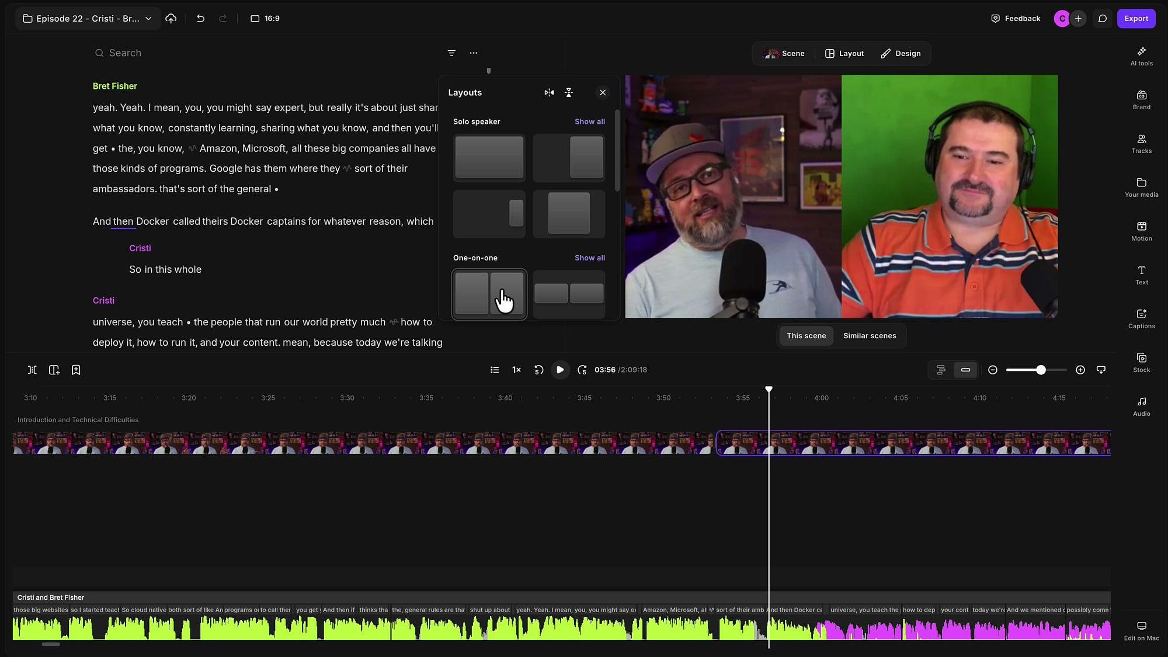Open transcript more options menu
The width and height of the screenshot is (1168, 657).
pos(474,53)
